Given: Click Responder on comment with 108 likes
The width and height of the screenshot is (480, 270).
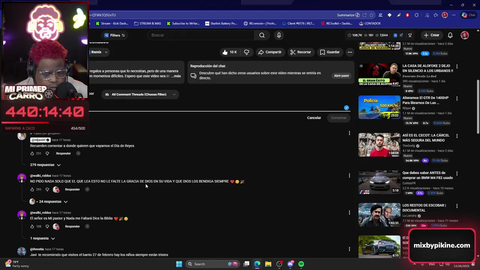Looking at the screenshot, I should click(72, 226).
